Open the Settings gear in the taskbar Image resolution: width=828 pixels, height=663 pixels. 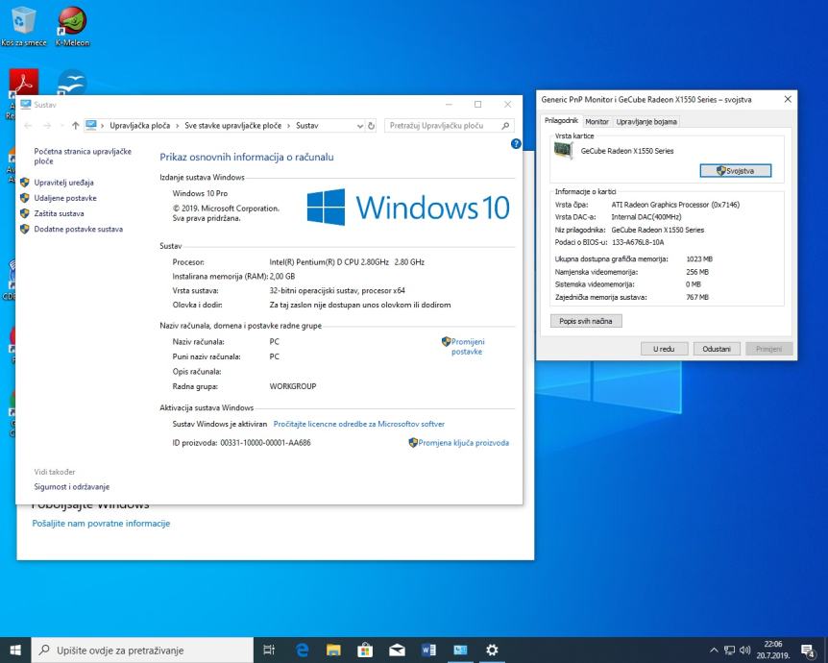click(492, 650)
